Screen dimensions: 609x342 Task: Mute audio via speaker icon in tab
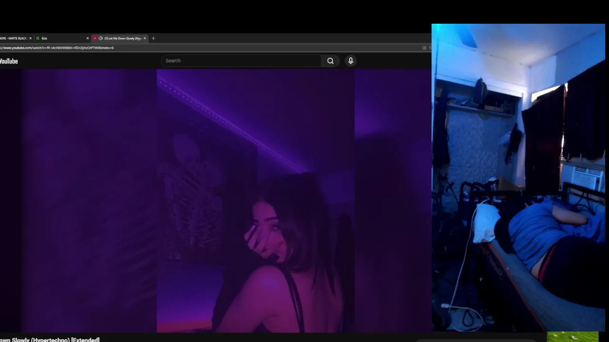[100, 38]
